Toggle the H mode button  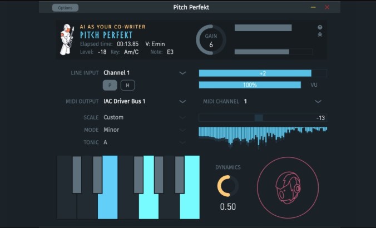[127, 85]
